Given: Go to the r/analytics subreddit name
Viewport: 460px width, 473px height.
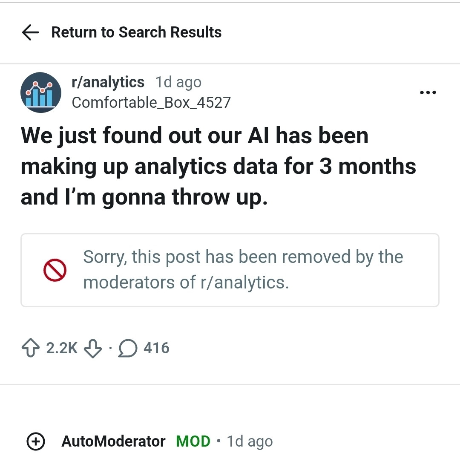Looking at the screenshot, I should coord(108,82).
